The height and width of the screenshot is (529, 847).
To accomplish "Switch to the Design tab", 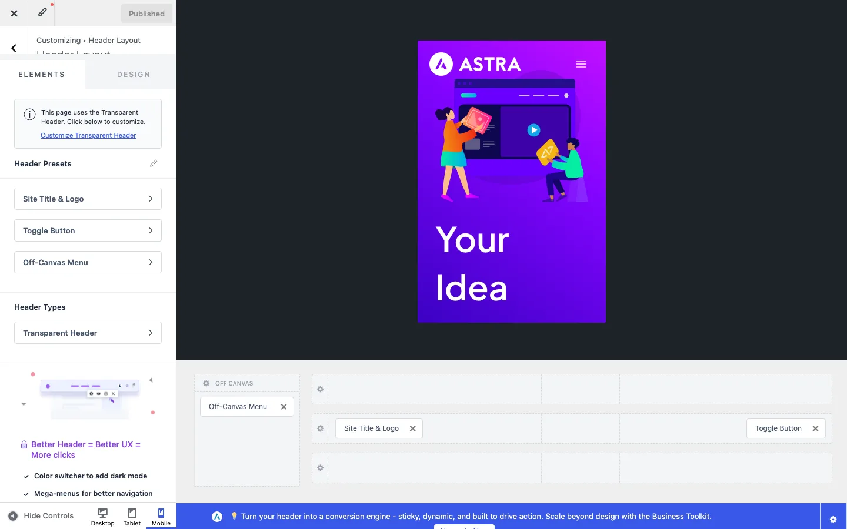I will pyautogui.click(x=134, y=75).
